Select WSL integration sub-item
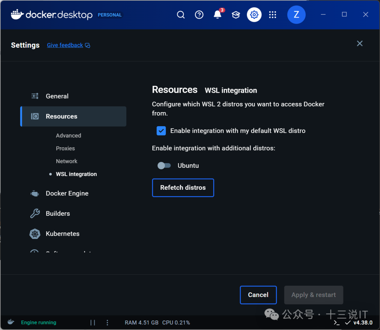Image resolution: width=380 pixels, height=330 pixels. (x=76, y=174)
